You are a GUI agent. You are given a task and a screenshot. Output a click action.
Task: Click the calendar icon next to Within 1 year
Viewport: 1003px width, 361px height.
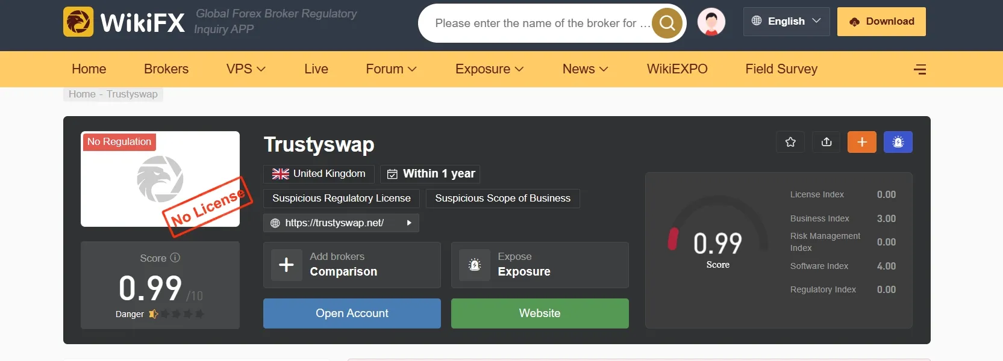[392, 174]
